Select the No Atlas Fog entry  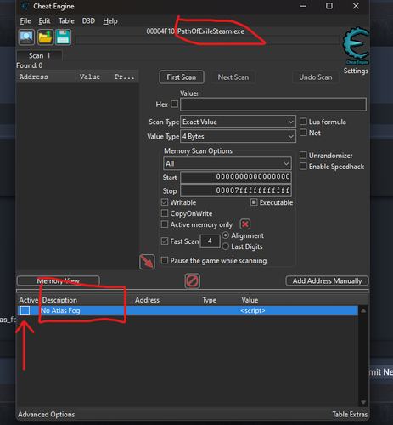pyautogui.click(x=188, y=311)
